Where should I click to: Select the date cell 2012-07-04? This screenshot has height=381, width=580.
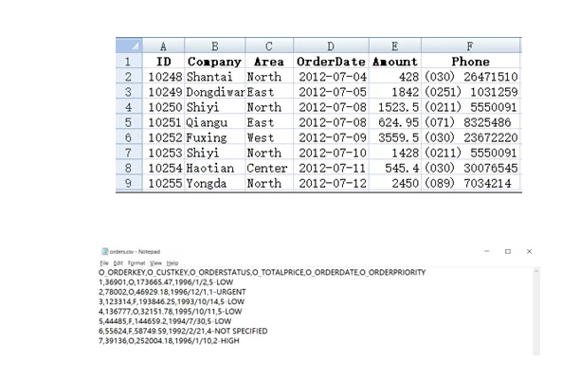(331, 76)
